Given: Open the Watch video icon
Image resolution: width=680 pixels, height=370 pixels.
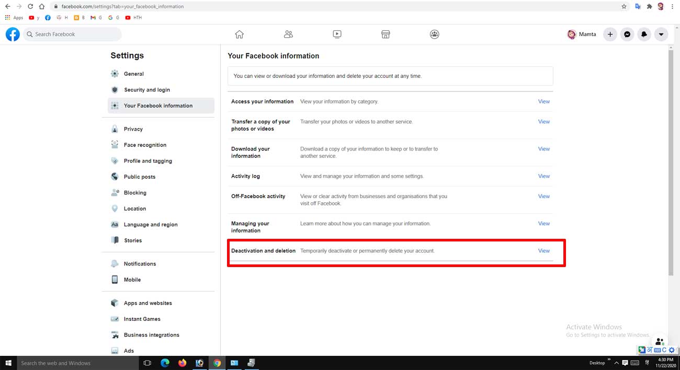Looking at the screenshot, I should (337, 34).
